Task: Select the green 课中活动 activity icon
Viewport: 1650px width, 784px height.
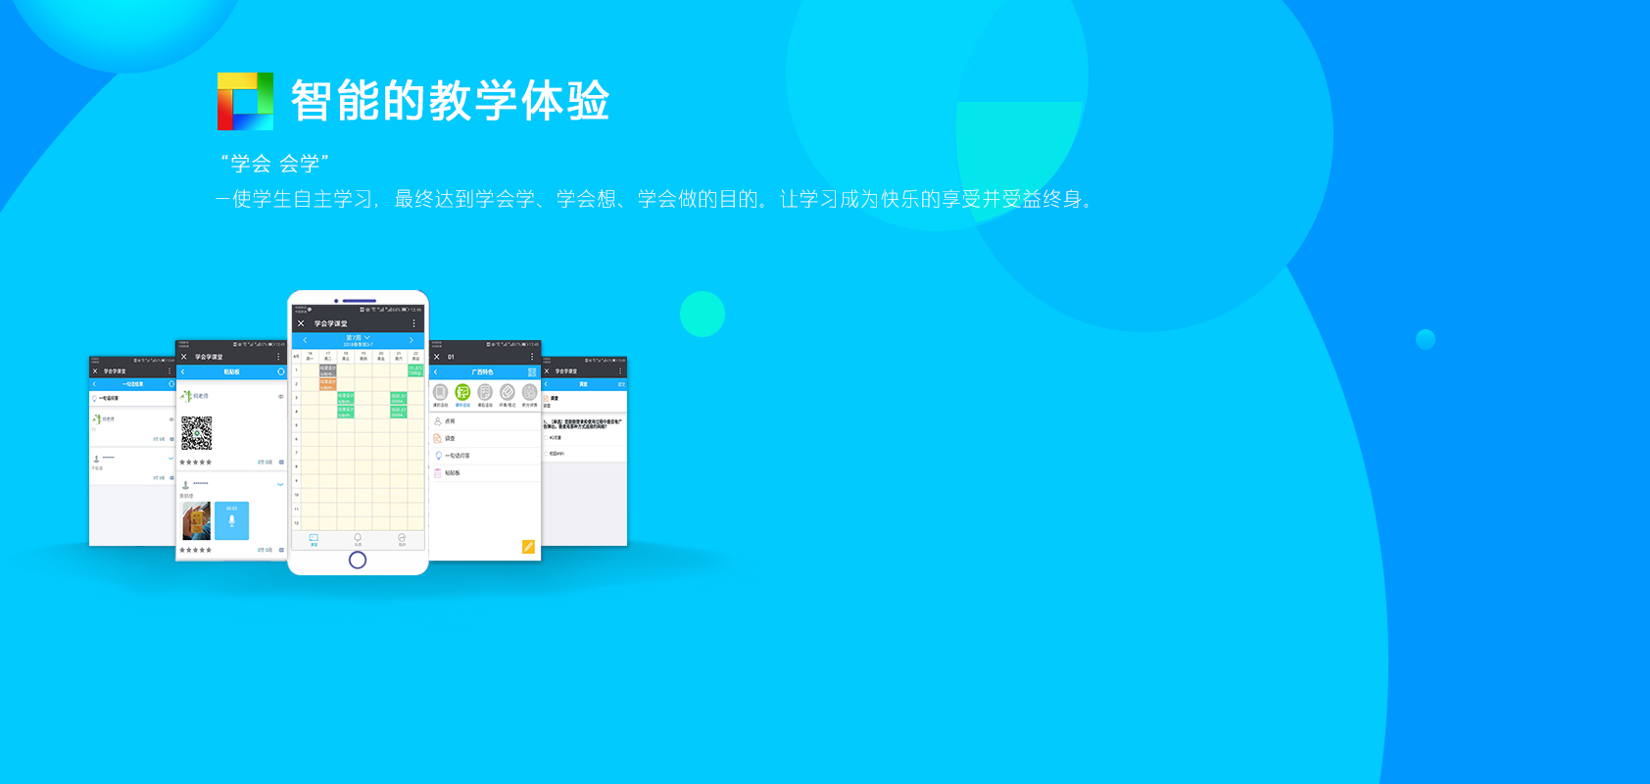Action: coord(462,393)
